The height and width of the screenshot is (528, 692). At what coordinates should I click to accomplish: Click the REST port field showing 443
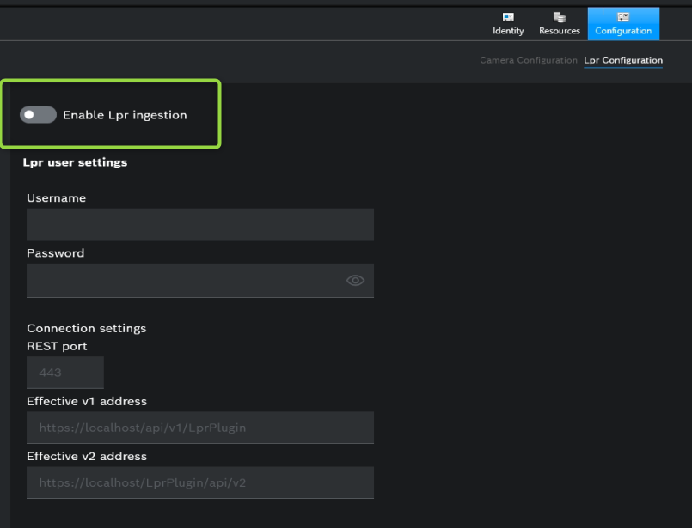coord(64,372)
